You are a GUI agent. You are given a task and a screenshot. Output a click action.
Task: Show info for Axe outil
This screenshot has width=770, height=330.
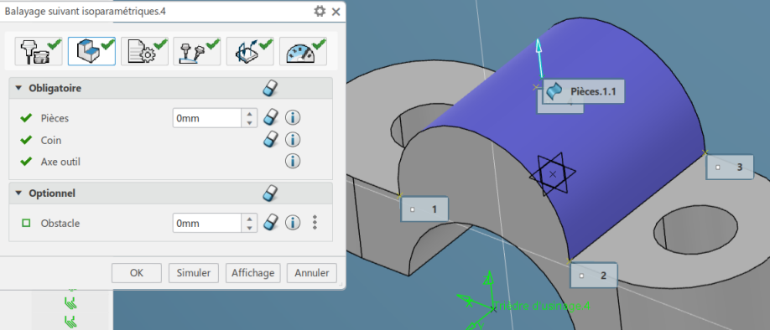click(293, 161)
